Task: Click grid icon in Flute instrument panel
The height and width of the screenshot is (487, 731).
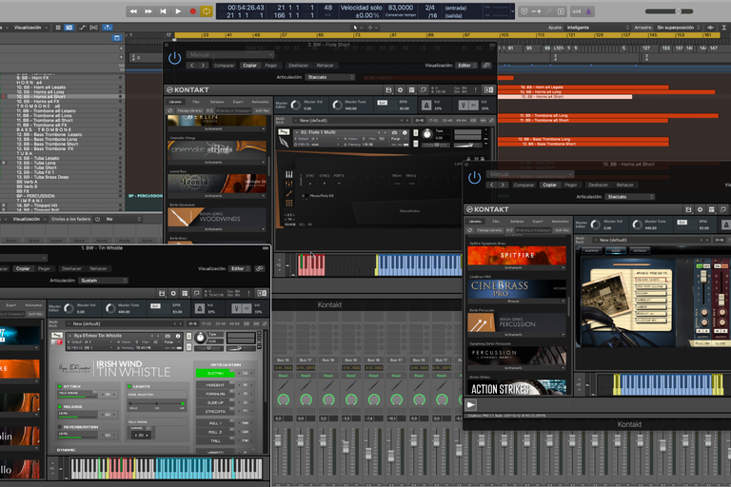Action: pos(289,203)
